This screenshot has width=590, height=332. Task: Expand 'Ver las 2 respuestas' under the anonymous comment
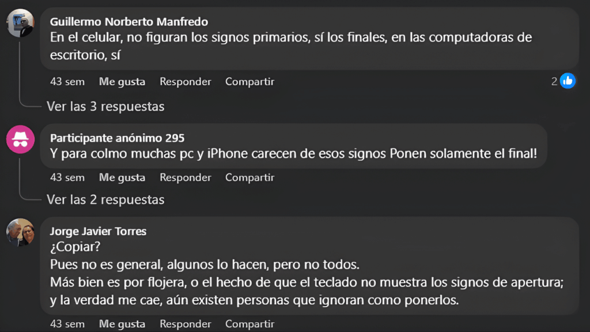pyautogui.click(x=105, y=199)
